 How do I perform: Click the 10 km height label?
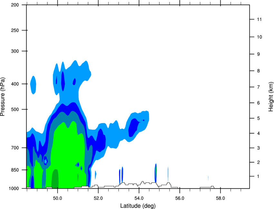point(259,37)
